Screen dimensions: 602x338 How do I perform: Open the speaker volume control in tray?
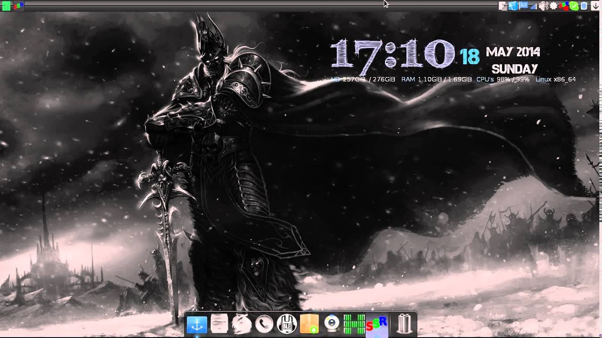click(544, 6)
